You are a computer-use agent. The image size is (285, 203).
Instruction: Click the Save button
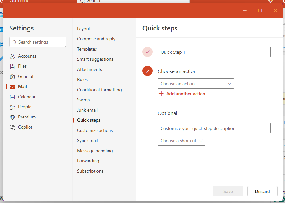click(228, 191)
